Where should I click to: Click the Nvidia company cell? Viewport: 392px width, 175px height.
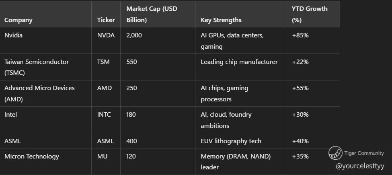coord(14,35)
